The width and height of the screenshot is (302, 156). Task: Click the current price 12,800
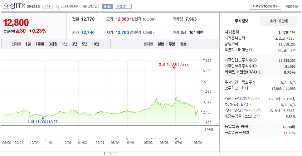[16, 22]
